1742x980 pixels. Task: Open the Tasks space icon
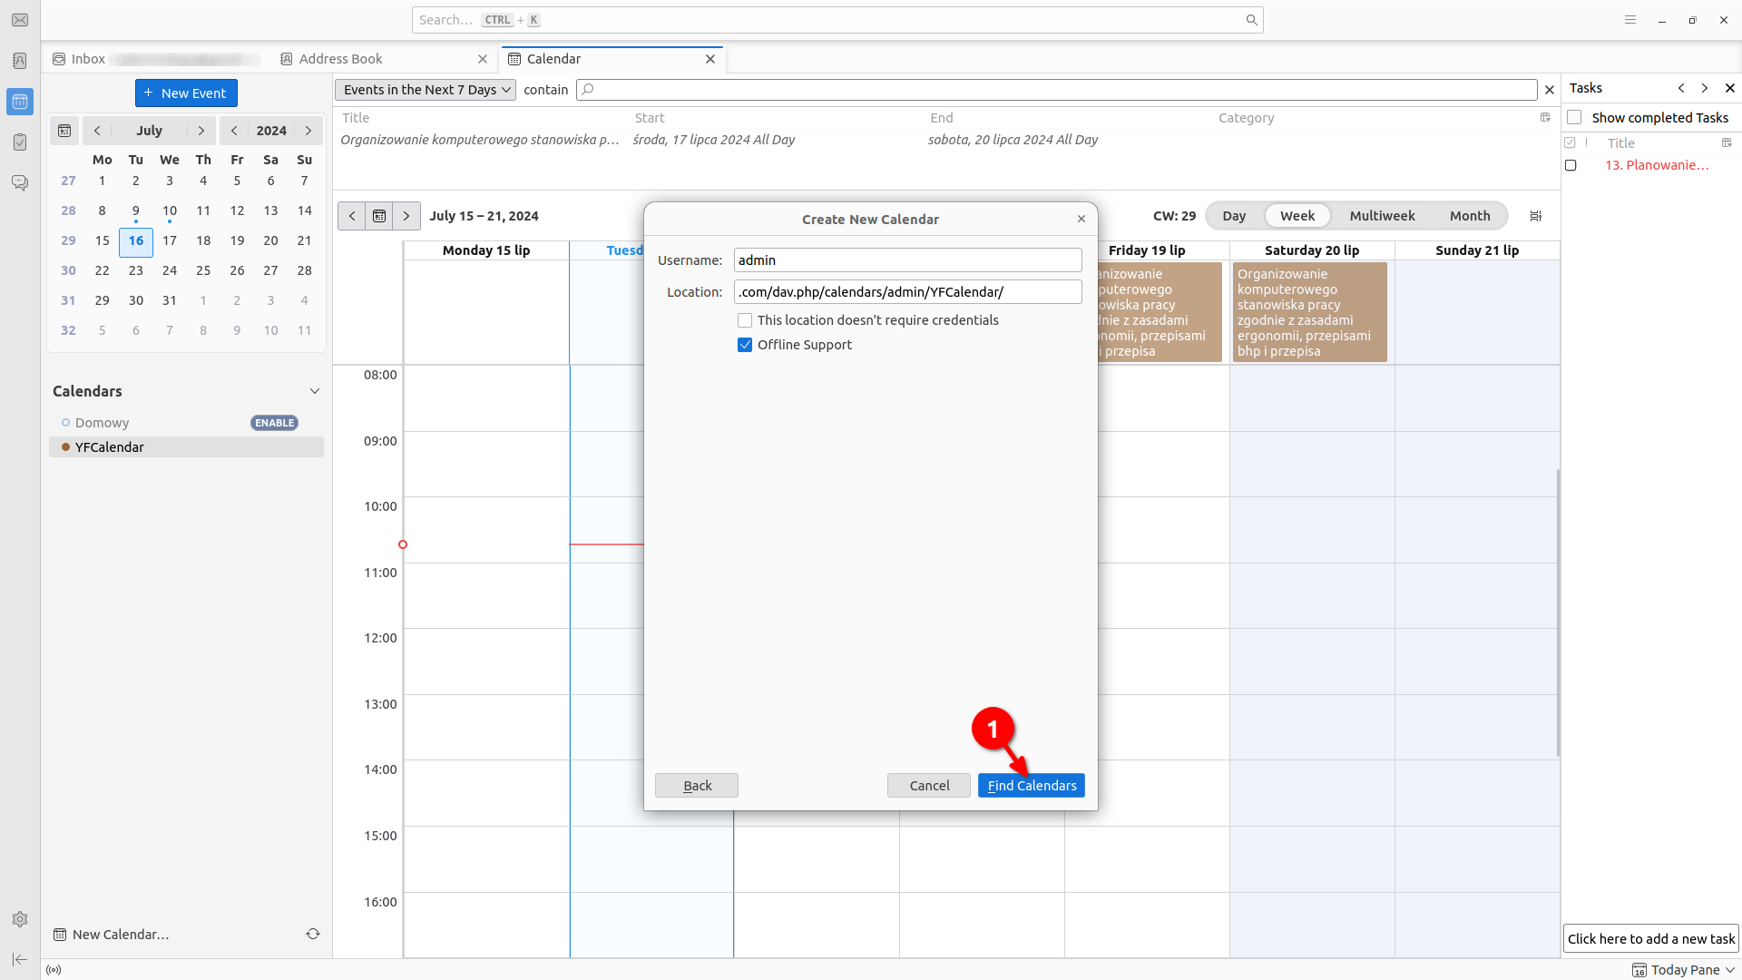[20, 142]
